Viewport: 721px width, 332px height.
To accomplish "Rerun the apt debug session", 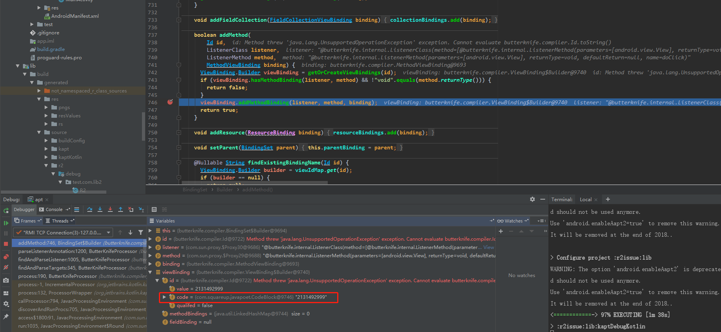I will click(x=6, y=211).
